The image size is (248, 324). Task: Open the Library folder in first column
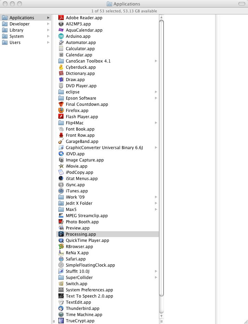tap(26, 30)
